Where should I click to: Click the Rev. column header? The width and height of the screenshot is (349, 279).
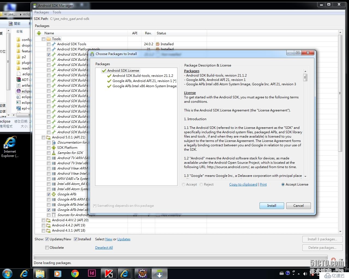pos(148,33)
